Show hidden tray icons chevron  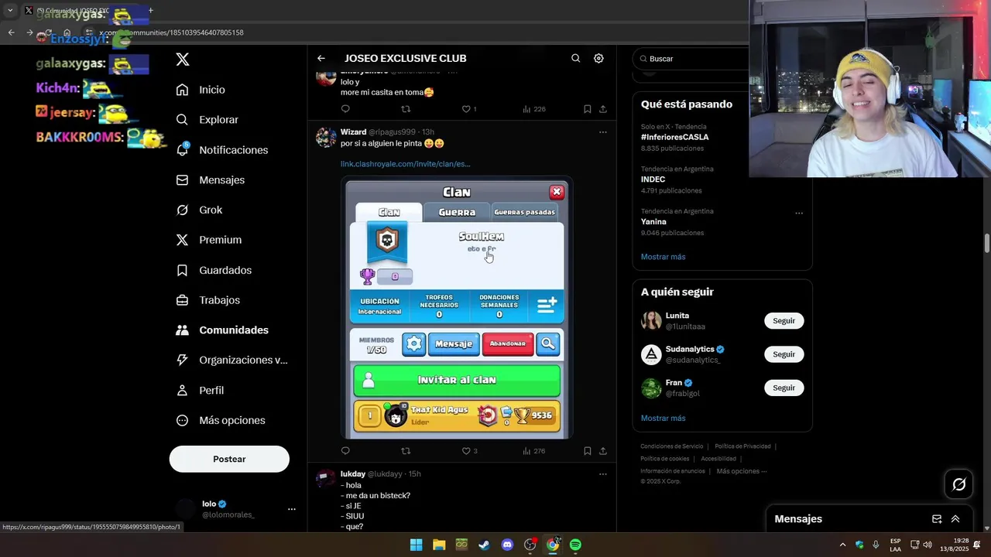(843, 545)
